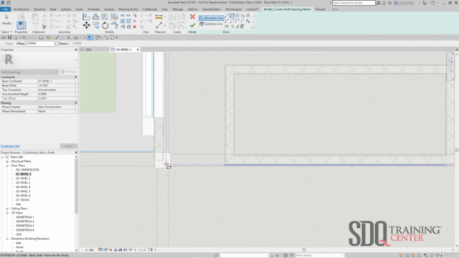This screenshot has height=258, width=459.
Task: Select the Copy modify tool
Action: click(x=95, y=26)
